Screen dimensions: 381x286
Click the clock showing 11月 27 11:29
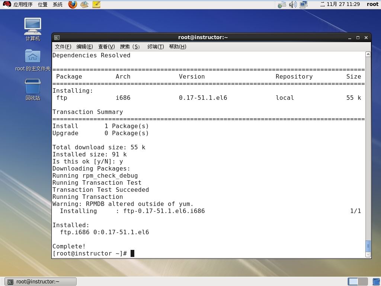pyautogui.click(x=340, y=4)
